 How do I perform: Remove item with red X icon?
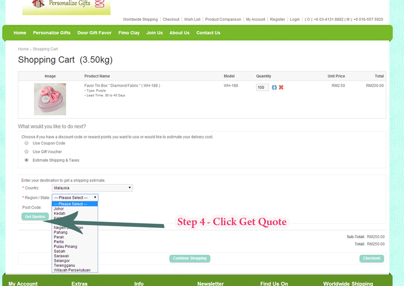(x=281, y=87)
